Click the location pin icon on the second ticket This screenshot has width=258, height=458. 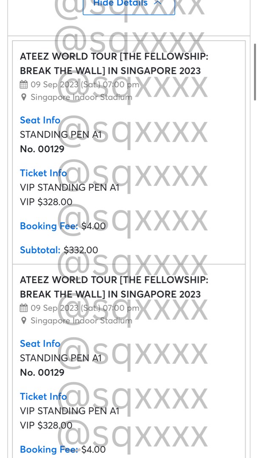[24, 320]
